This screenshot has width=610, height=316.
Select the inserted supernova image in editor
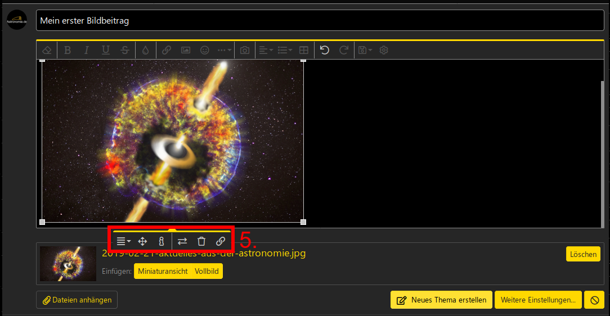(x=173, y=141)
